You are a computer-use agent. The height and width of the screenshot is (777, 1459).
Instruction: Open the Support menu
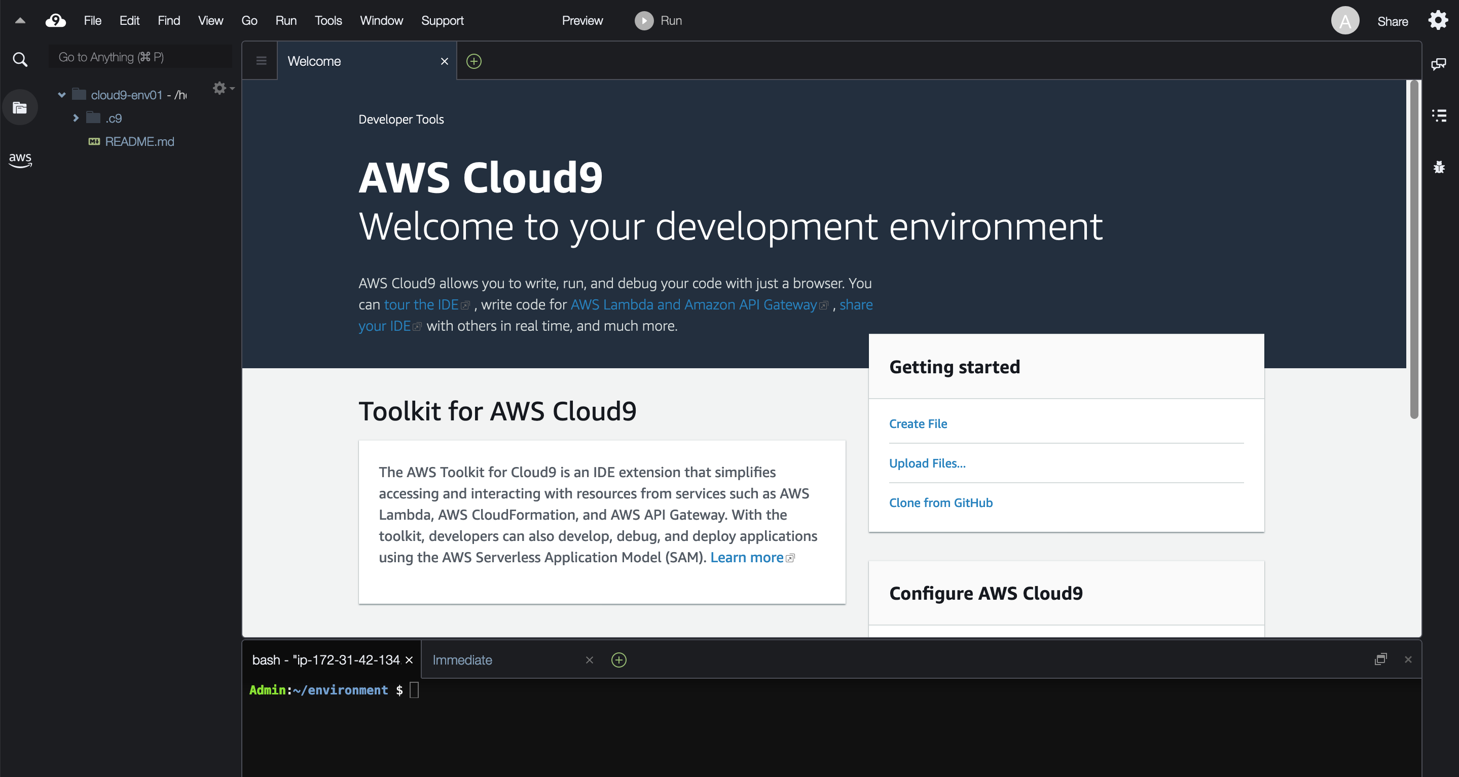[x=443, y=21]
